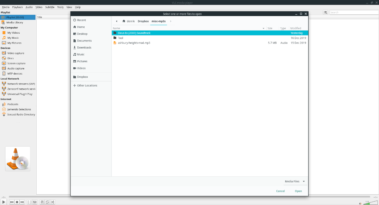The width and height of the screenshot is (379, 205).
Task: Open the Playback menu
Action: click(17, 7)
